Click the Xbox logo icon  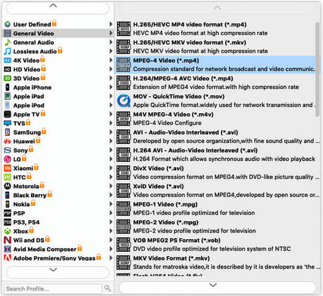[x=7, y=231]
